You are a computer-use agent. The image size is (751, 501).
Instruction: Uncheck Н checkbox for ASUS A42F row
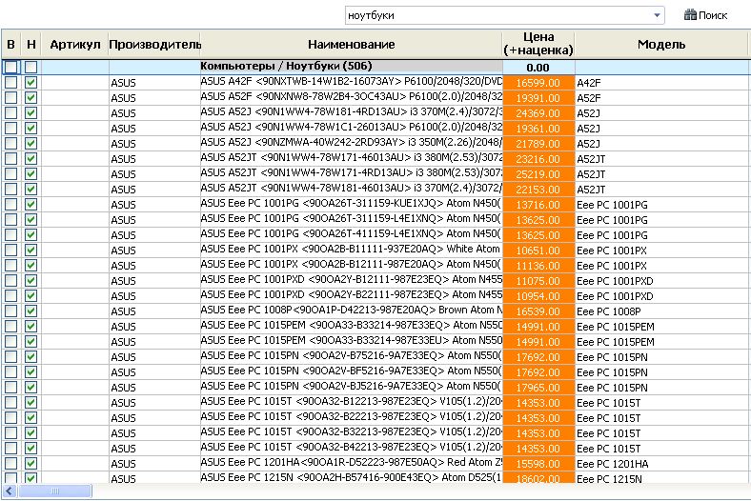tap(31, 83)
